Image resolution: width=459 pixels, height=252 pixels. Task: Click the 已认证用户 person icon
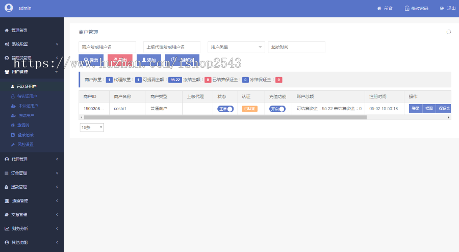pos(13,87)
